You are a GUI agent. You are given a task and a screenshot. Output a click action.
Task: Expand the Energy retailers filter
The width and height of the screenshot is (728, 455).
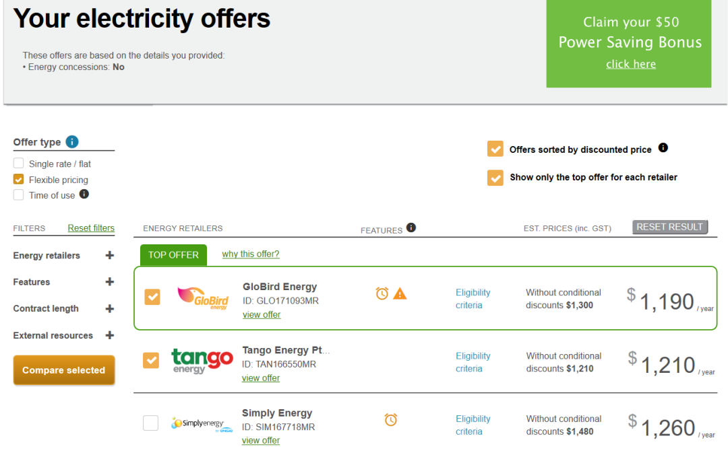pyautogui.click(x=110, y=255)
